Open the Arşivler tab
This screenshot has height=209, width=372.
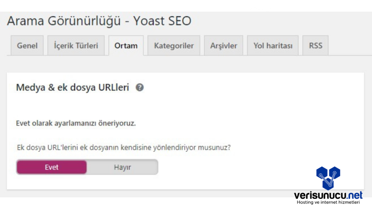(223, 46)
